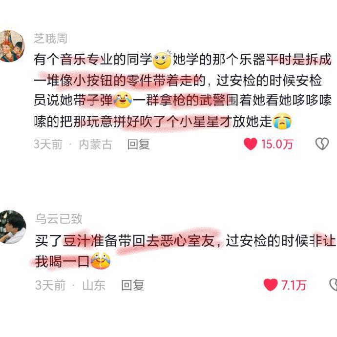Image resolution: width=337 pixels, height=337 pixels.
Task: Tap the 内蒙古 location label
Action: [95, 144]
